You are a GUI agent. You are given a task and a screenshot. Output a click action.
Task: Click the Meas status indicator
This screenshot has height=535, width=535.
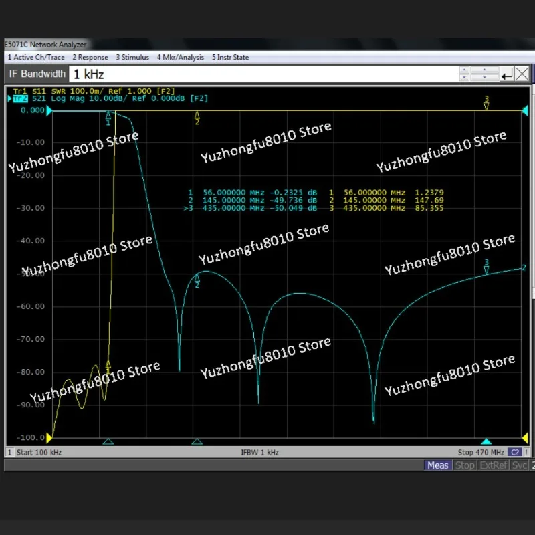pyautogui.click(x=438, y=465)
